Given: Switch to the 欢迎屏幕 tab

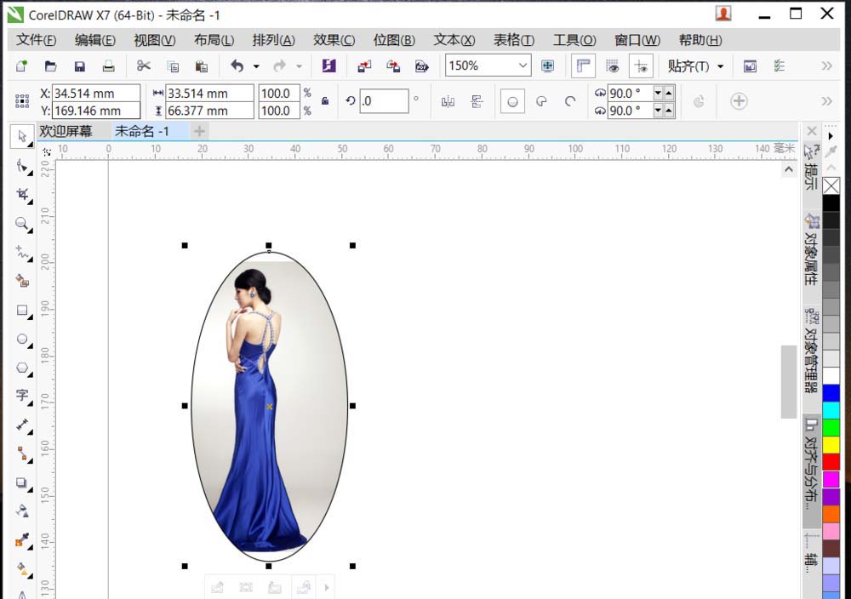Looking at the screenshot, I should [66, 131].
